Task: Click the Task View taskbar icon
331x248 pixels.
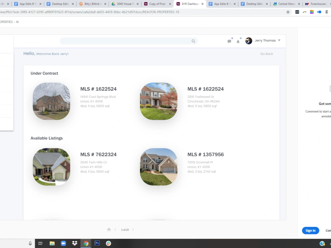Action: (x=40, y=243)
